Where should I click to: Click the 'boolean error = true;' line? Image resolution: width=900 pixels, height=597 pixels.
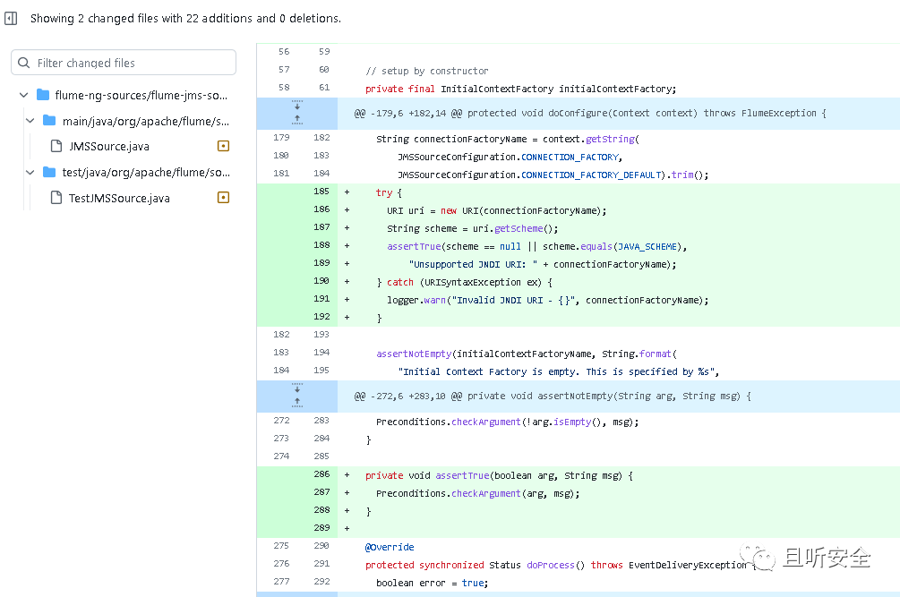[432, 584]
